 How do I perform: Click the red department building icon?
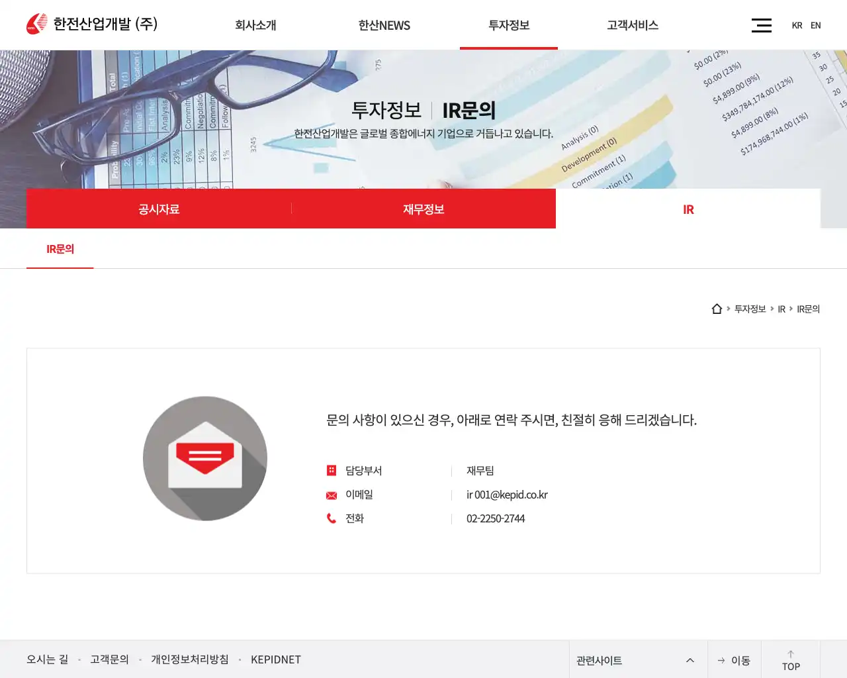pos(332,471)
